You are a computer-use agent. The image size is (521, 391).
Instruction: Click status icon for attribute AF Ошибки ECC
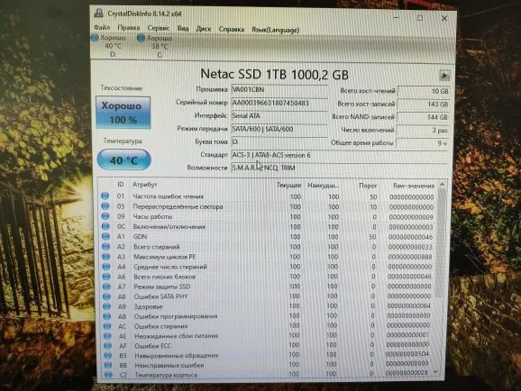pos(107,345)
